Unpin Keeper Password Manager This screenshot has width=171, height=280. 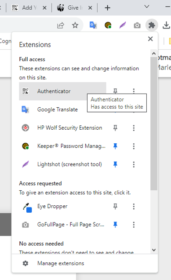tap(115, 146)
